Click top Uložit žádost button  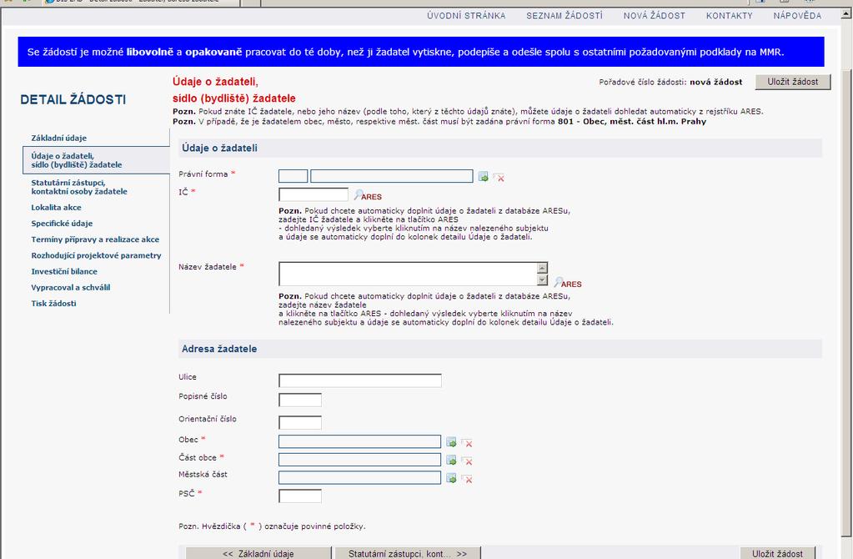pyautogui.click(x=793, y=82)
